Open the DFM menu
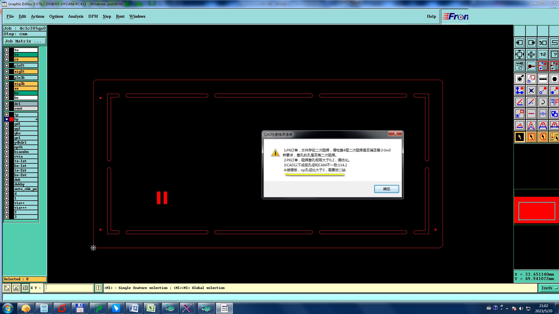The width and height of the screenshot is (559, 314). pos(93,17)
